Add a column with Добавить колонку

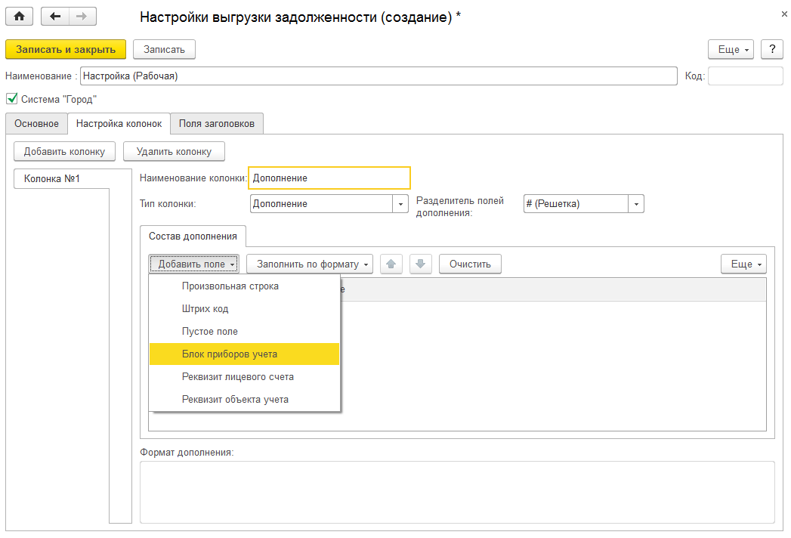64,151
